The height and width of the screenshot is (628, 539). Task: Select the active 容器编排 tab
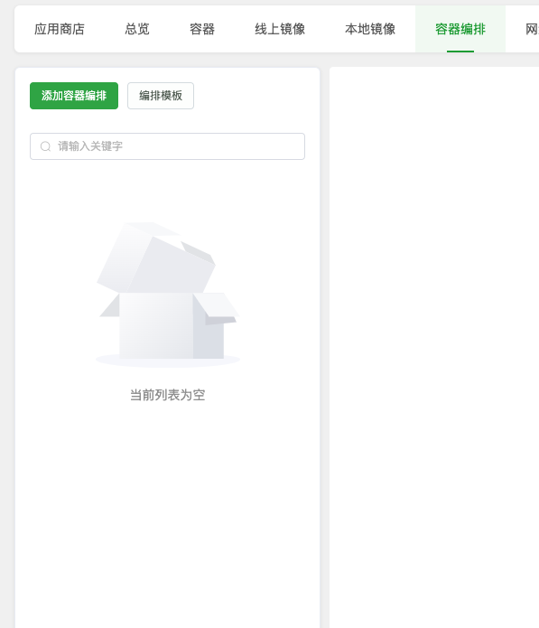click(460, 29)
